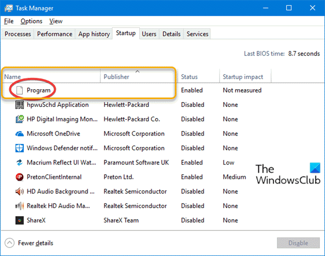325x256 pixels.
Task: Sort list by Publisher column header
Action: [116, 77]
